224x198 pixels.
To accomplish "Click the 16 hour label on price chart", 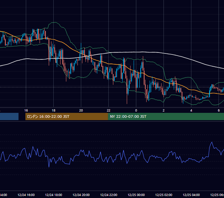I will [26, 111].
